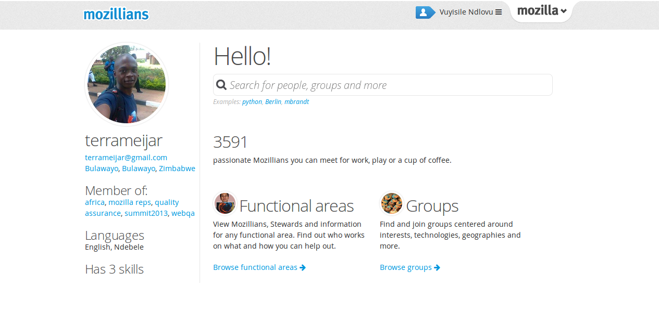659x323 pixels.
Task: Click the blue user profile icon
Action: 425,12
